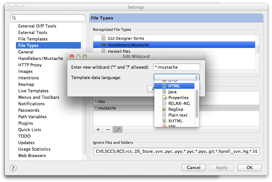This screenshot has height=182, width=272.
Task: Click the minus icon to remove wildcard
Action: click(x=108, y=130)
